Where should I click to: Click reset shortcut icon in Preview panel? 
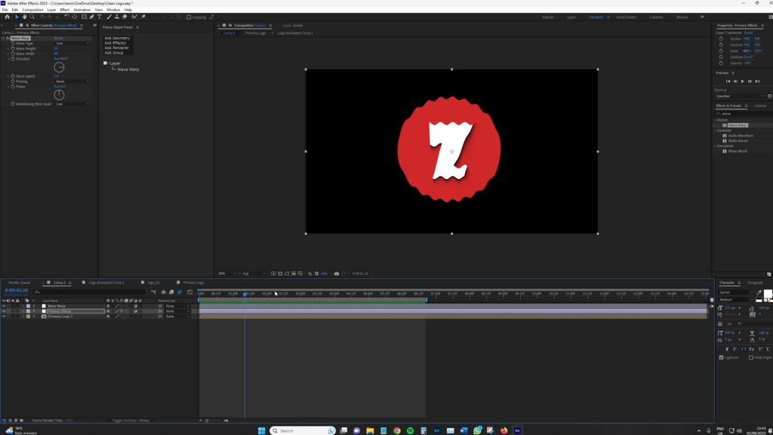(x=770, y=96)
